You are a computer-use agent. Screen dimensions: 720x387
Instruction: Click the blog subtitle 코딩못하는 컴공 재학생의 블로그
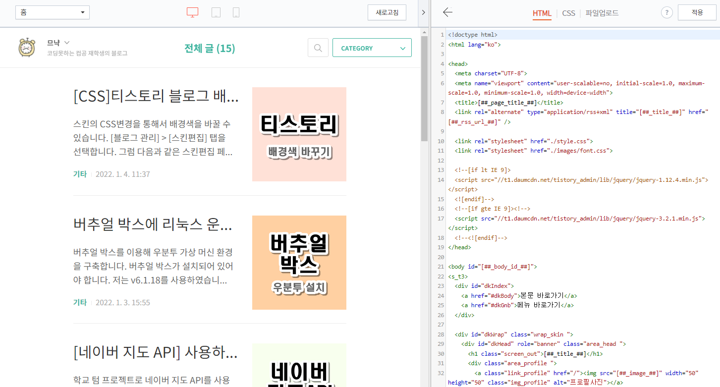pos(87,53)
